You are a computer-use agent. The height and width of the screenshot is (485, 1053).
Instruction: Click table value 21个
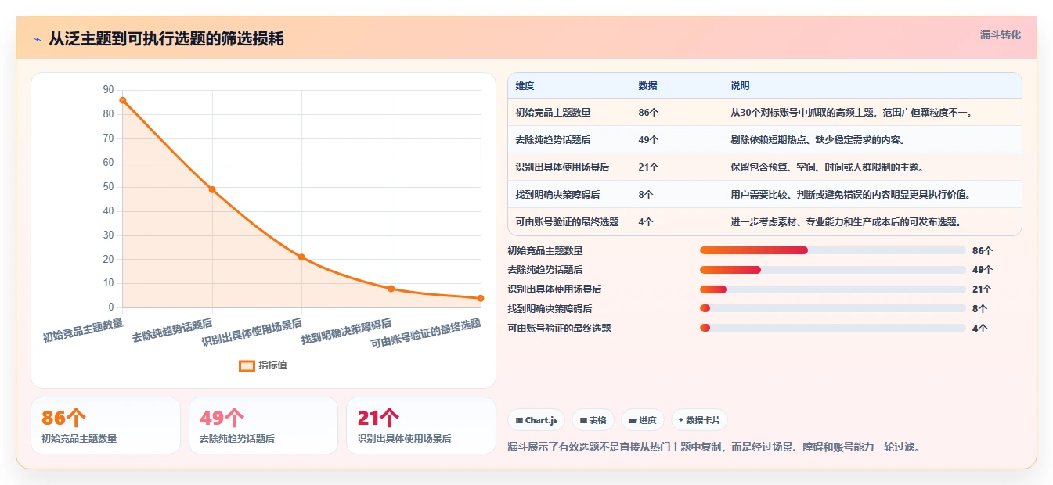648,167
